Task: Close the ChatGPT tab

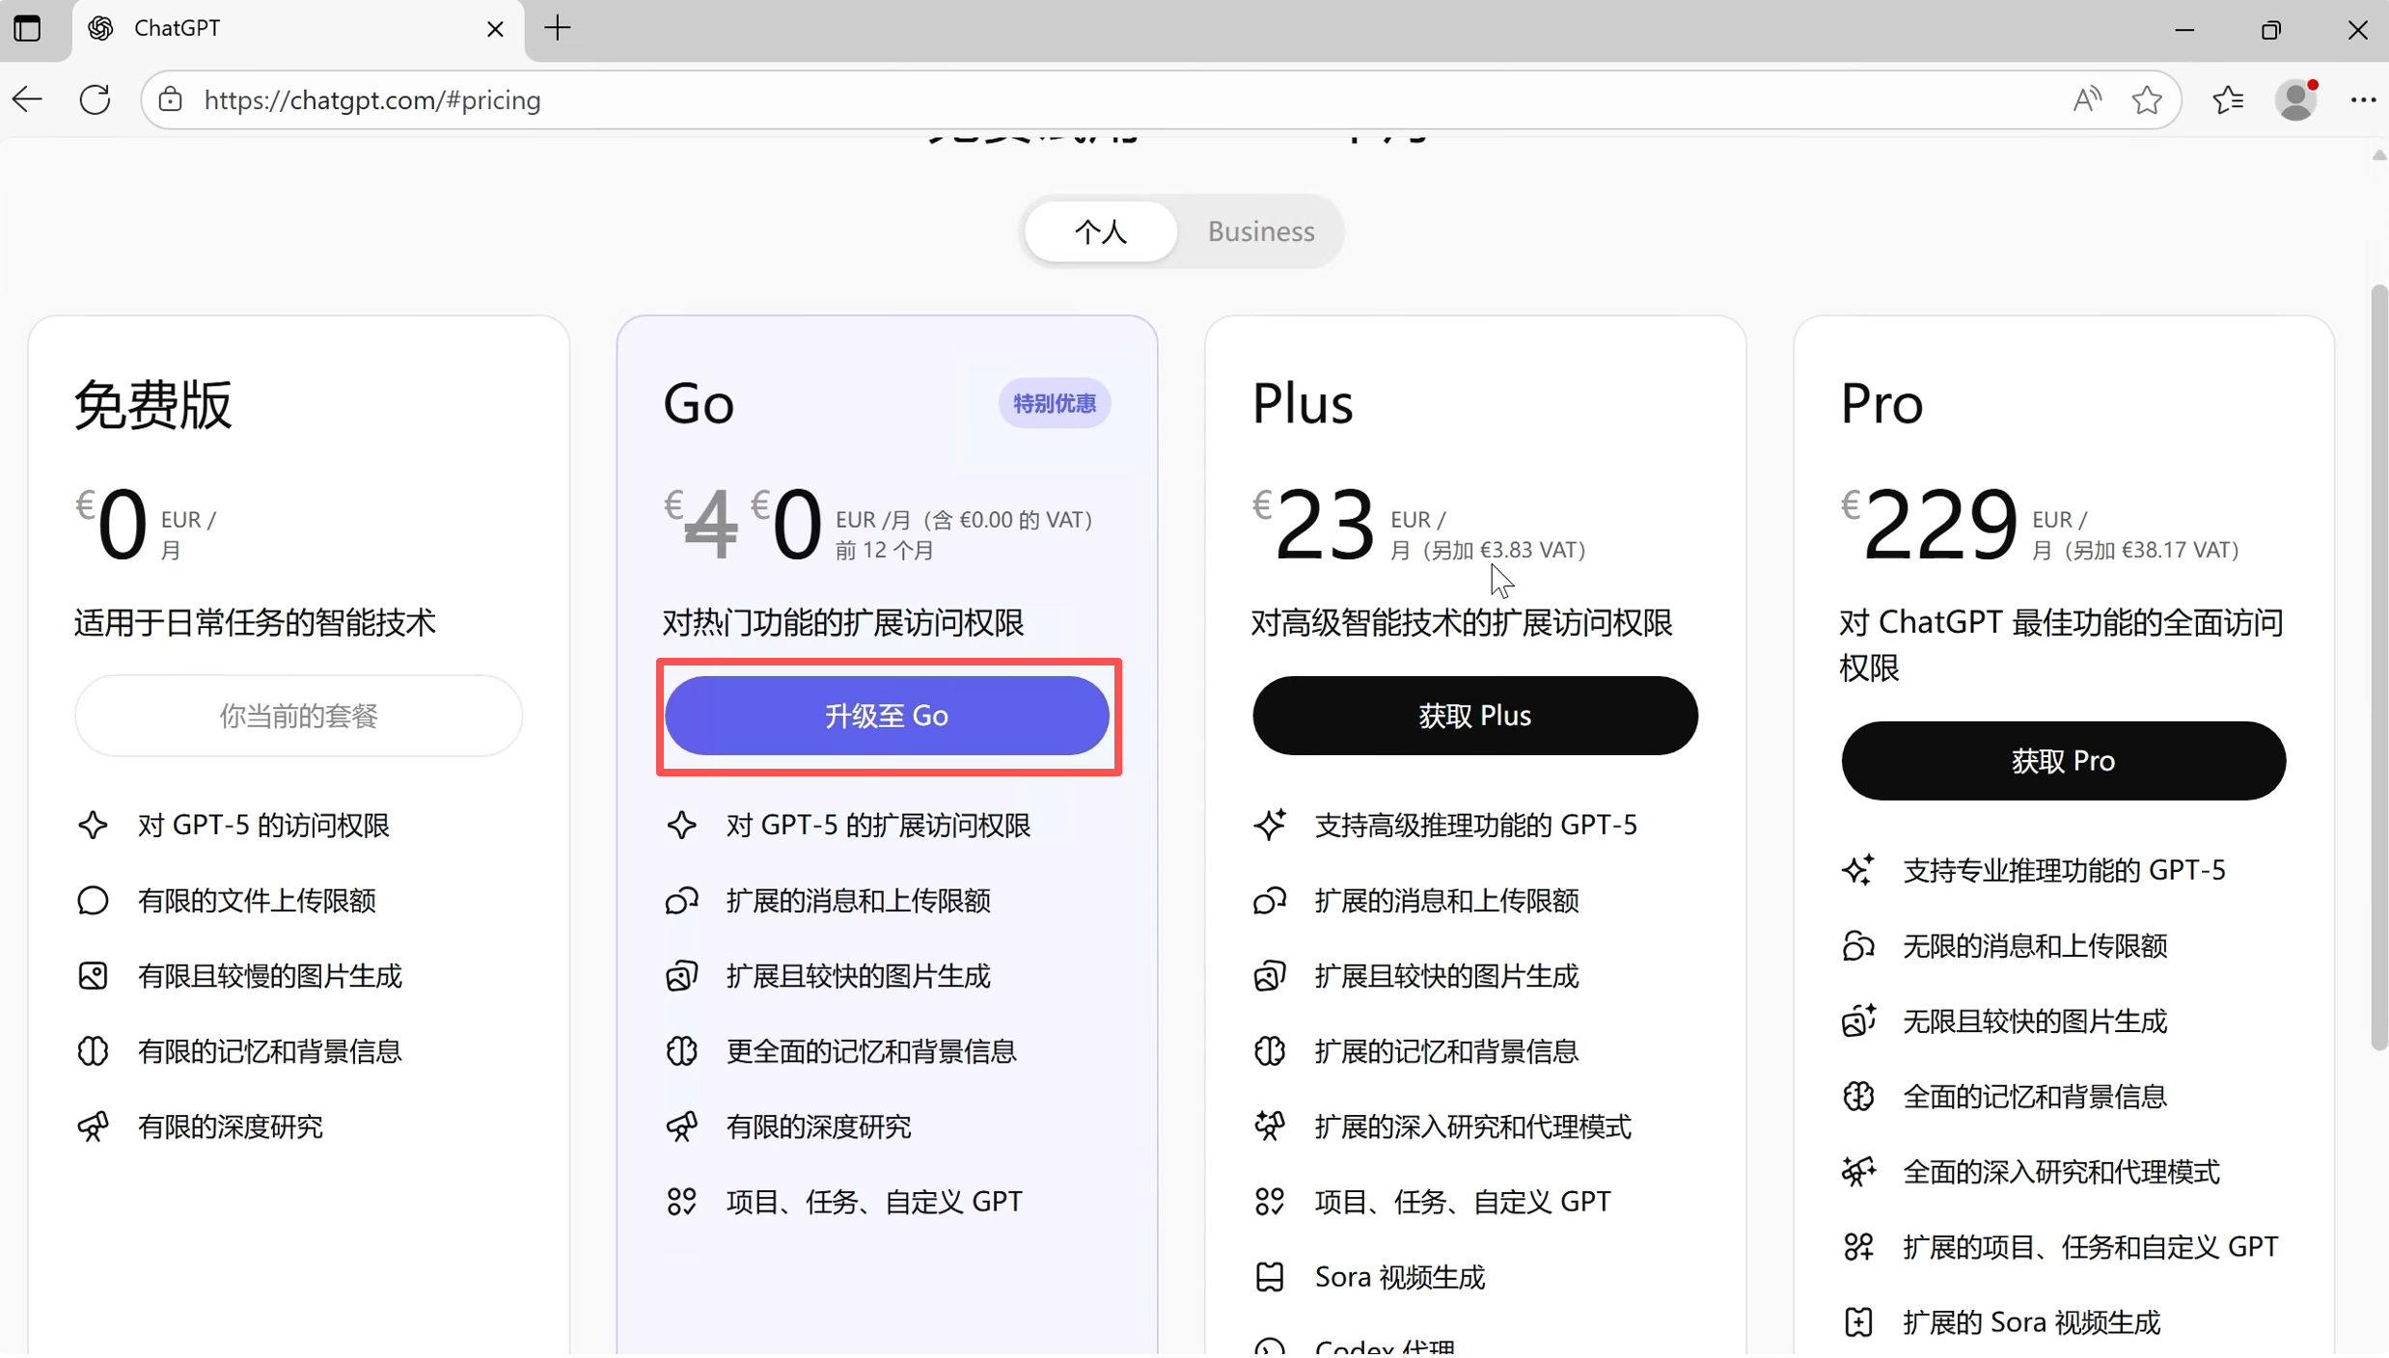Action: click(x=495, y=29)
